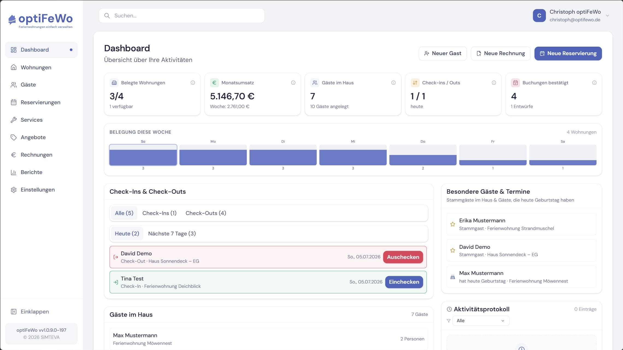623x350 pixels.
Task: Click the Berichte bar chart icon
Action: [x=14, y=172]
